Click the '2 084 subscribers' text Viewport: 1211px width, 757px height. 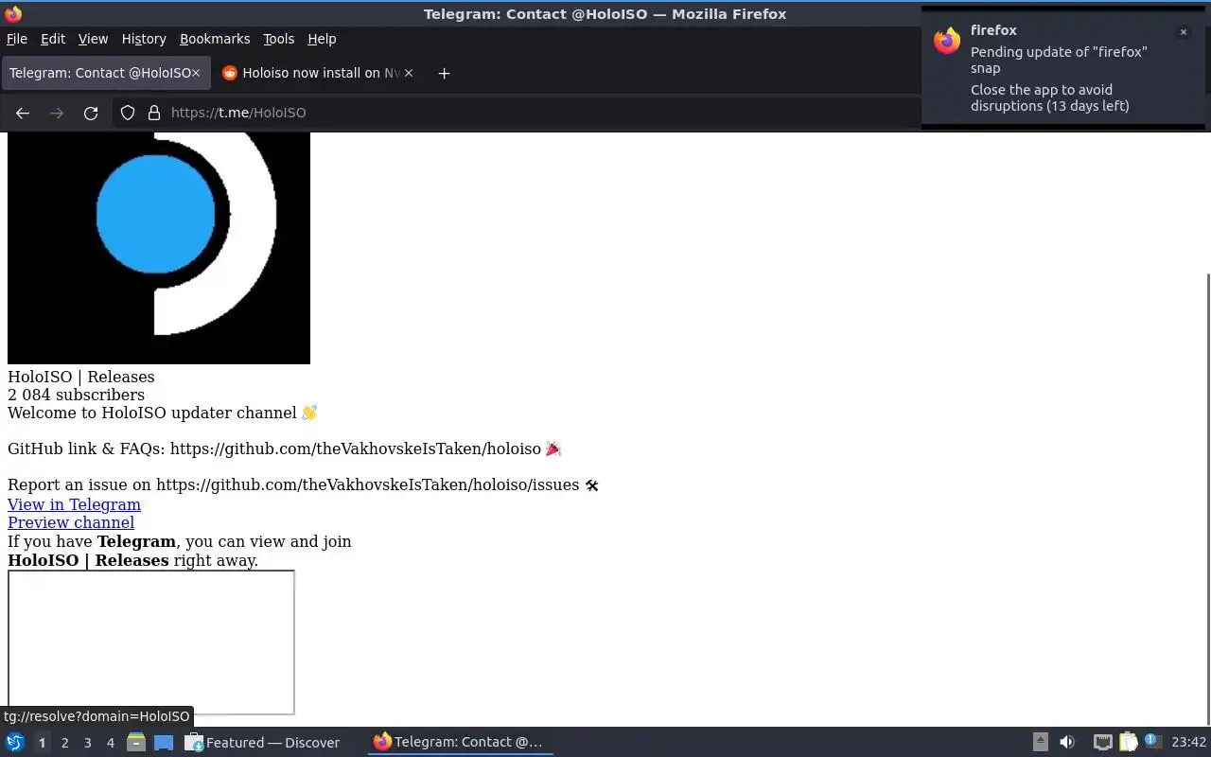coord(76,395)
